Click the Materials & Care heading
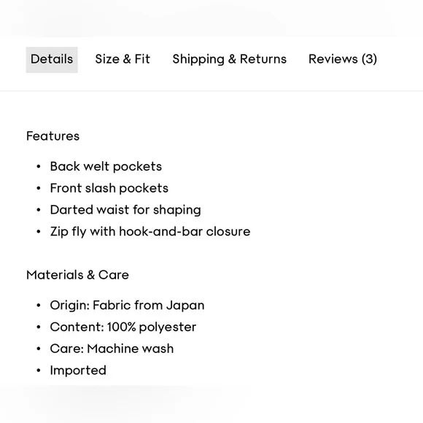Viewport: 423px width, 423px height. tap(78, 275)
